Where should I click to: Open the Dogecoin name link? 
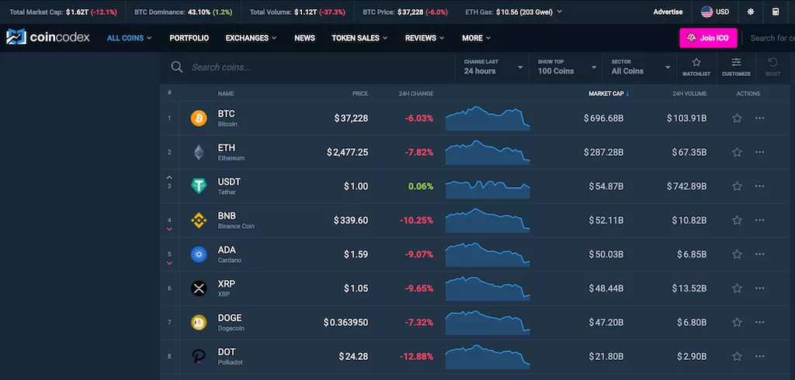point(231,328)
